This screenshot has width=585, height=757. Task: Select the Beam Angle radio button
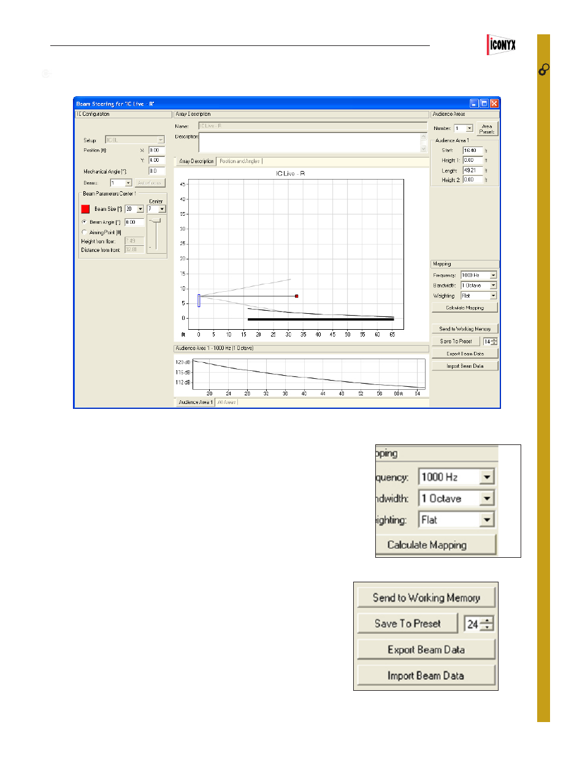point(84,222)
